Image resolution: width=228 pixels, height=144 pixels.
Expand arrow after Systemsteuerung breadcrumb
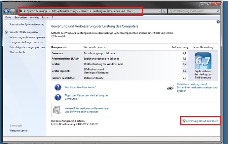(x=49, y=11)
